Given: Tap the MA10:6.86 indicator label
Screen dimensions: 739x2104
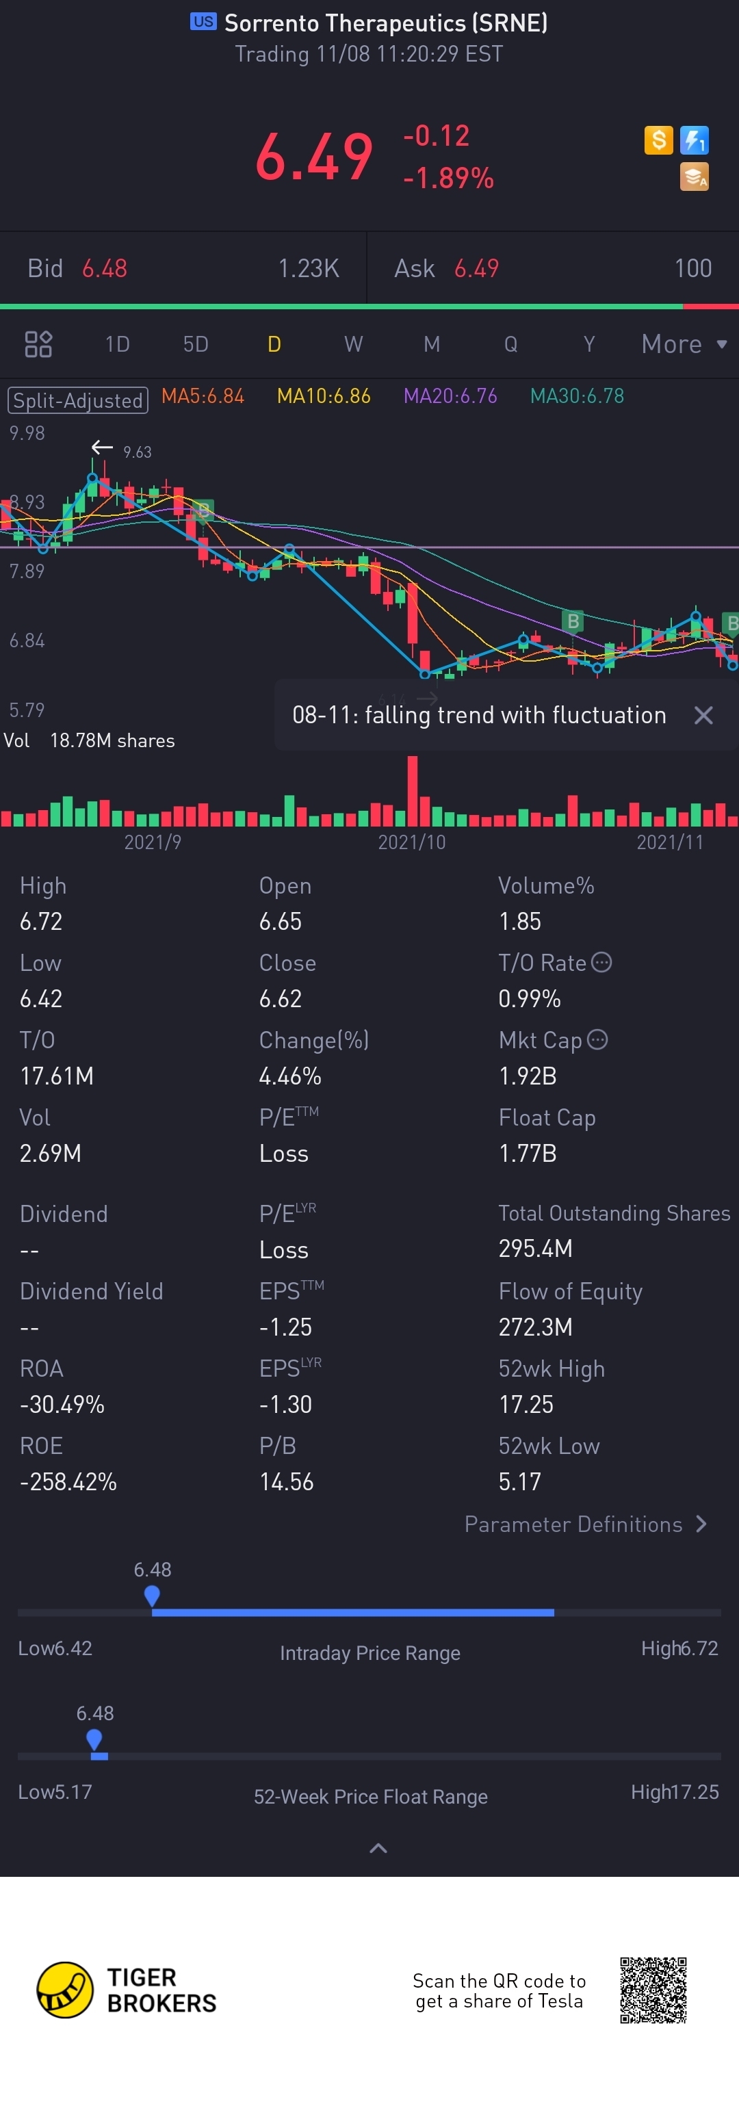Looking at the screenshot, I should click(x=324, y=396).
